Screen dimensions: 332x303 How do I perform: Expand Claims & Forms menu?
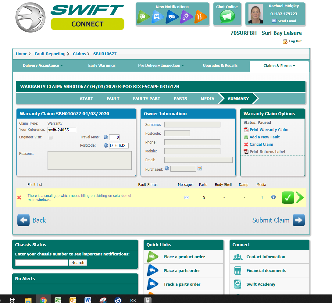click(x=279, y=66)
